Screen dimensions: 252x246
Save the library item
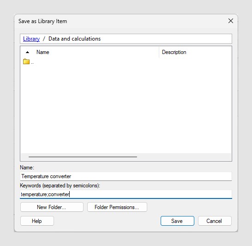(x=177, y=221)
